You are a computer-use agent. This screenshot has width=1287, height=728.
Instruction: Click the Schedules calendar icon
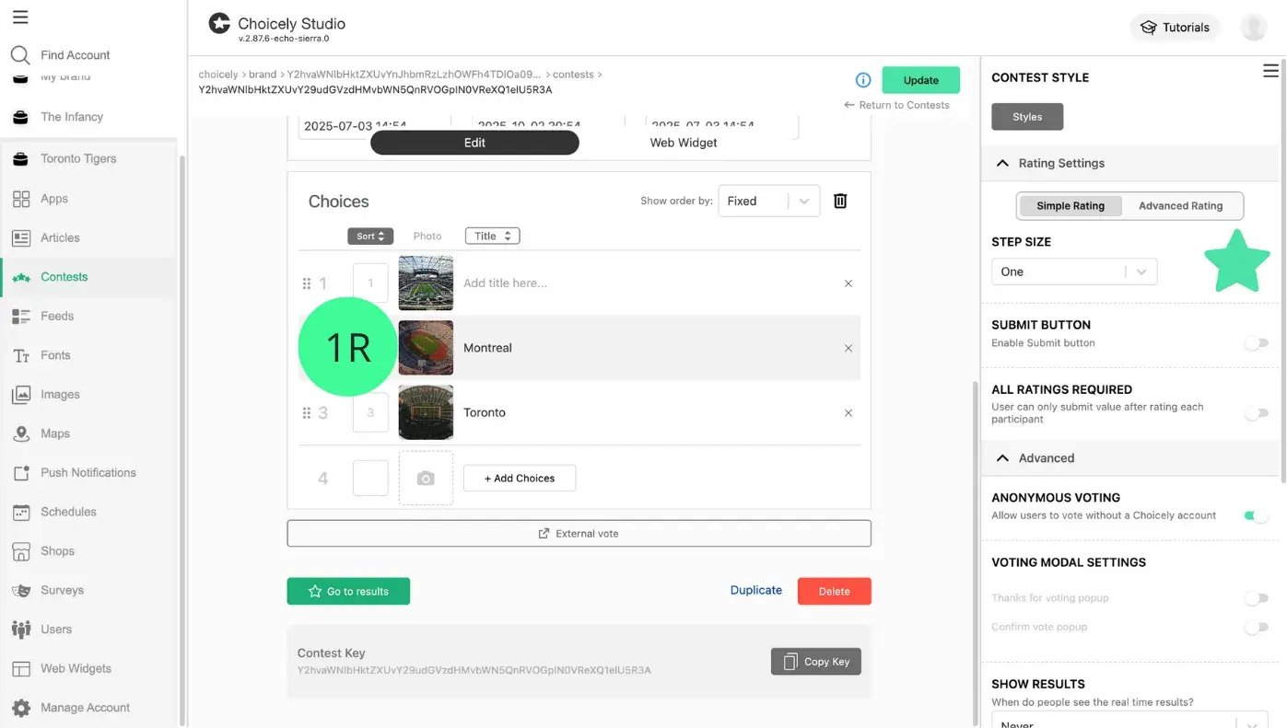coord(21,512)
